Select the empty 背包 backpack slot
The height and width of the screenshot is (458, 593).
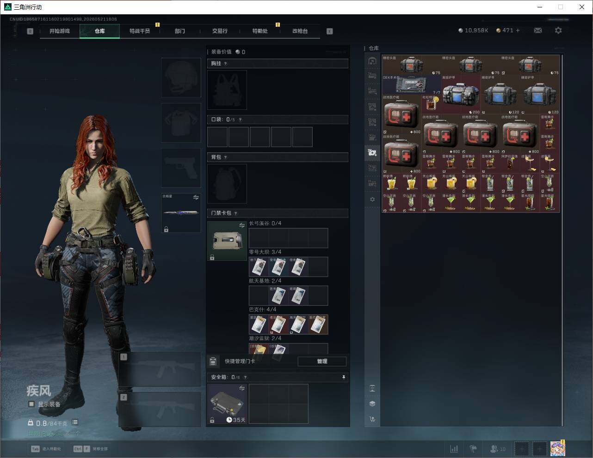click(227, 184)
